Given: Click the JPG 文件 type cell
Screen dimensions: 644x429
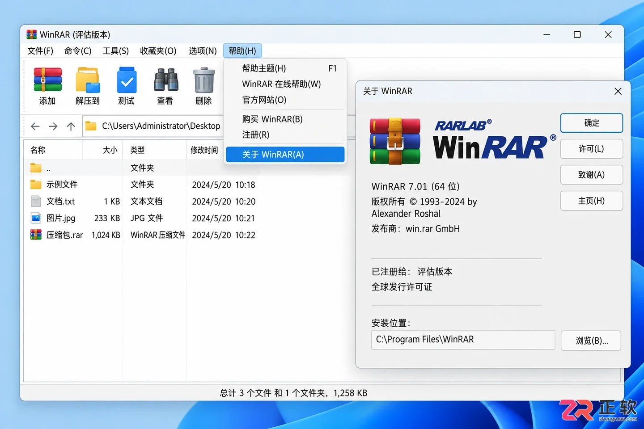Looking at the screenshot, I should (x=147, y=218).
